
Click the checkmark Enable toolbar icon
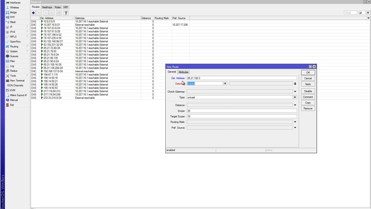(46, 13)
